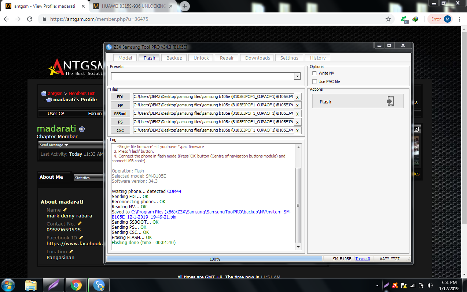Reload the antgsm page
The image size is (467, 292).
pos(30,19)
